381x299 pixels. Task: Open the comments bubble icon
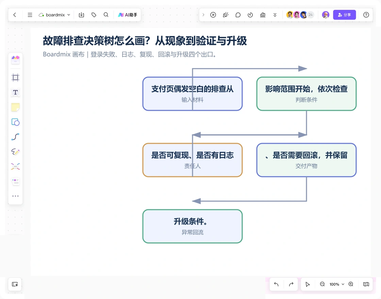point(238,15)
